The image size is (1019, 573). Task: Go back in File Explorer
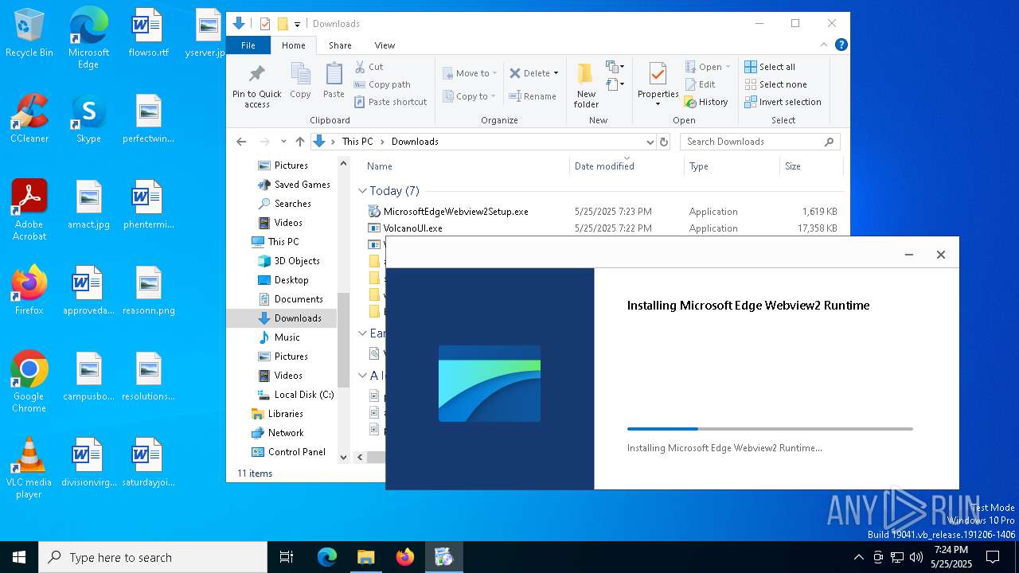coord(241,142)
